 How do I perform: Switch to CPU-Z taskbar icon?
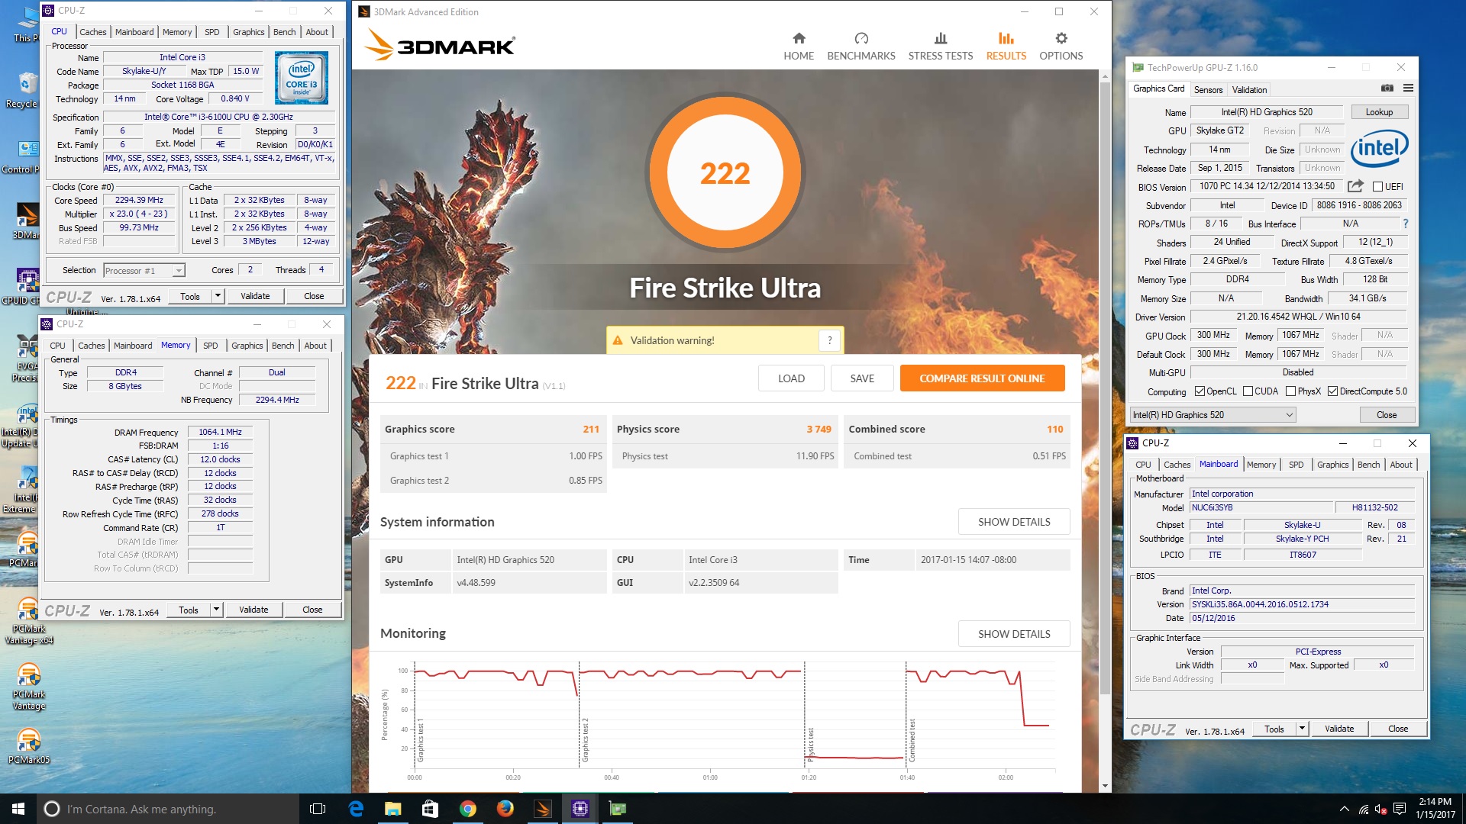coord(580,809)
